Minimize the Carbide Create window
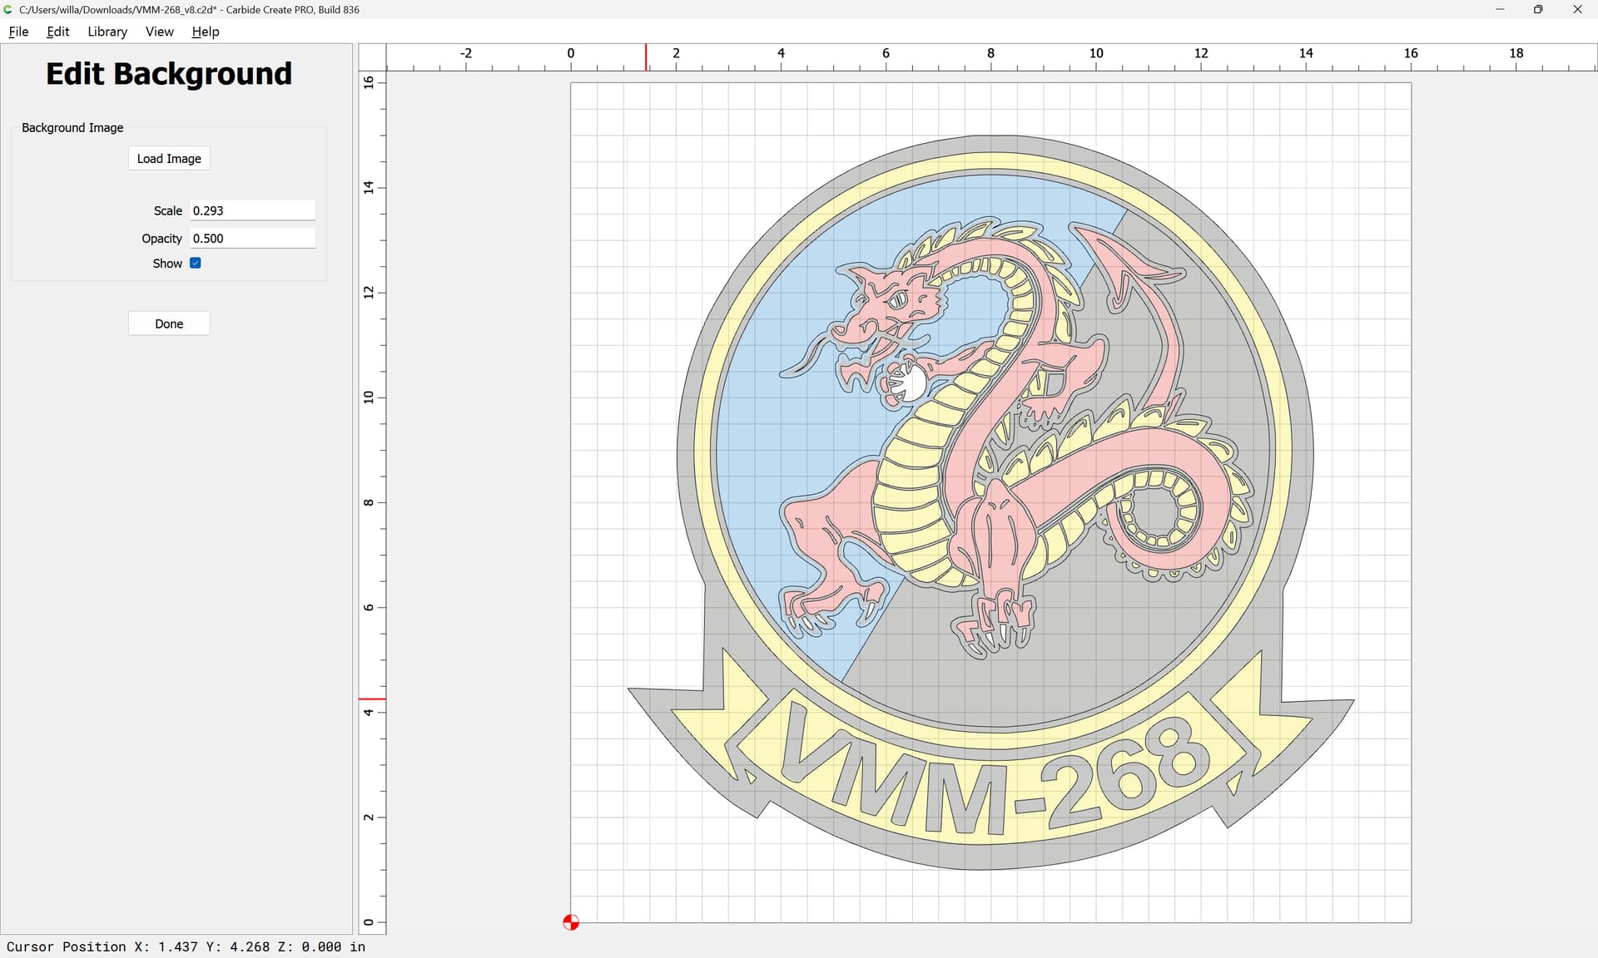The width and height of the screenshot is (1598, 958). (1500, 9)
